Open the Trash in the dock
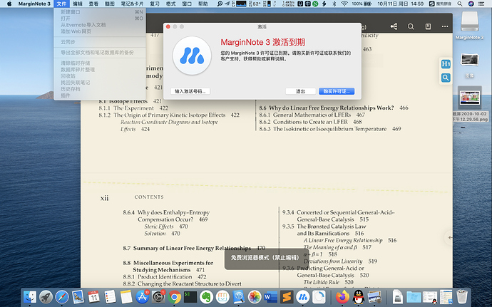The width and height of the screenshot is (492, 307). 462,296
